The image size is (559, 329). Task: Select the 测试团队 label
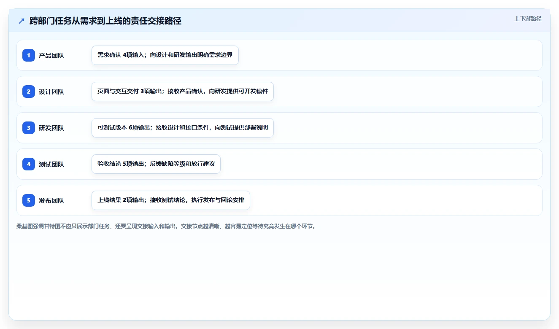51,164
